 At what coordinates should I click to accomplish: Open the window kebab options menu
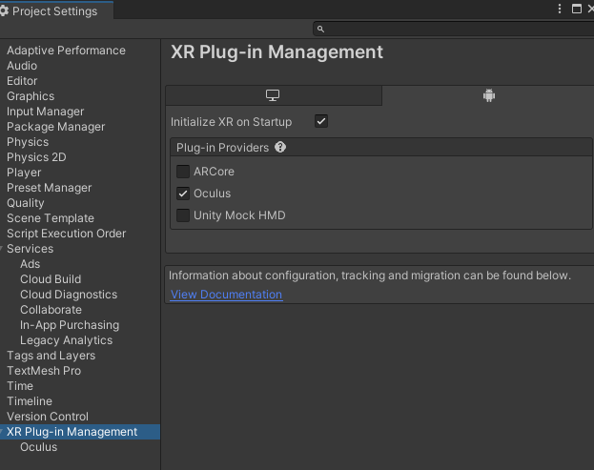click(560, 9)
